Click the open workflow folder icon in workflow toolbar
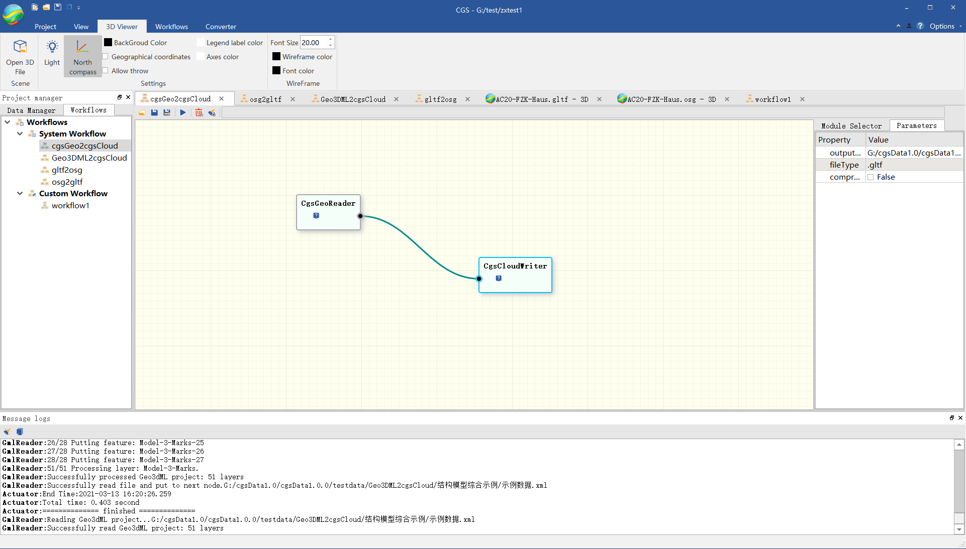This screenshot has width=966, height=549. (x=142, y=112)
